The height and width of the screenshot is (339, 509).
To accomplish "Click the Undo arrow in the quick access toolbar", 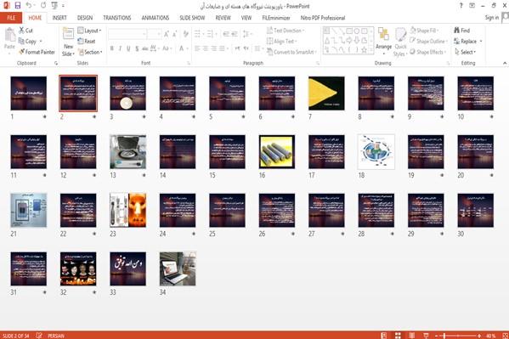I will [29, 5].
